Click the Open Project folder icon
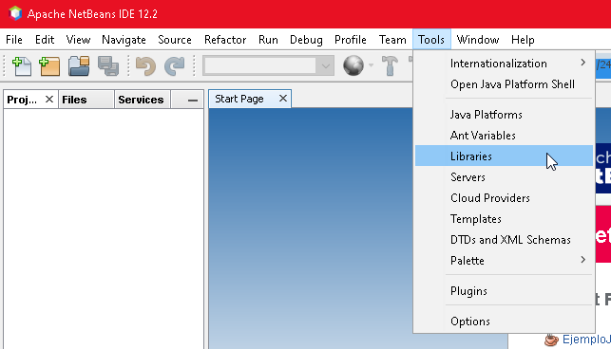 [79, 65]
